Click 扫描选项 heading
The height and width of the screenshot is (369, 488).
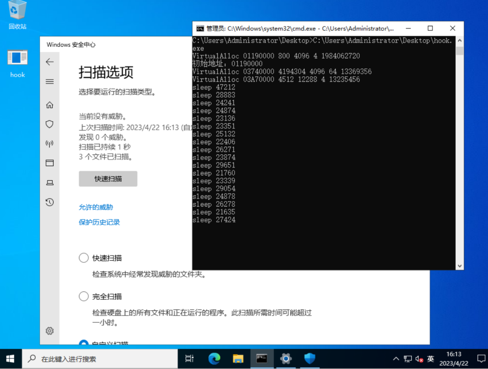(x=106, y=72)
